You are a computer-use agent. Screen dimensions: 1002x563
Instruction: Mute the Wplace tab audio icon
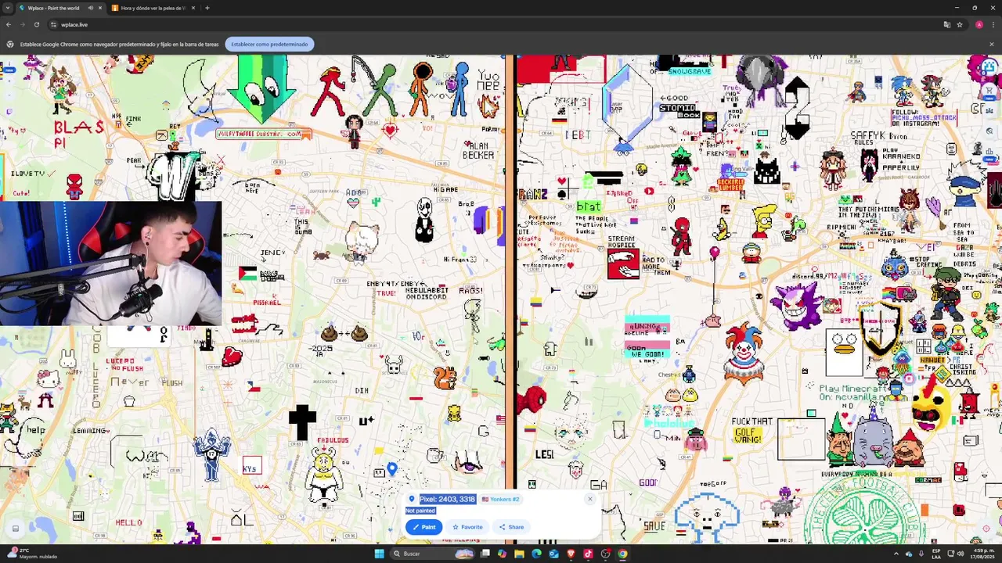(90, 8)
